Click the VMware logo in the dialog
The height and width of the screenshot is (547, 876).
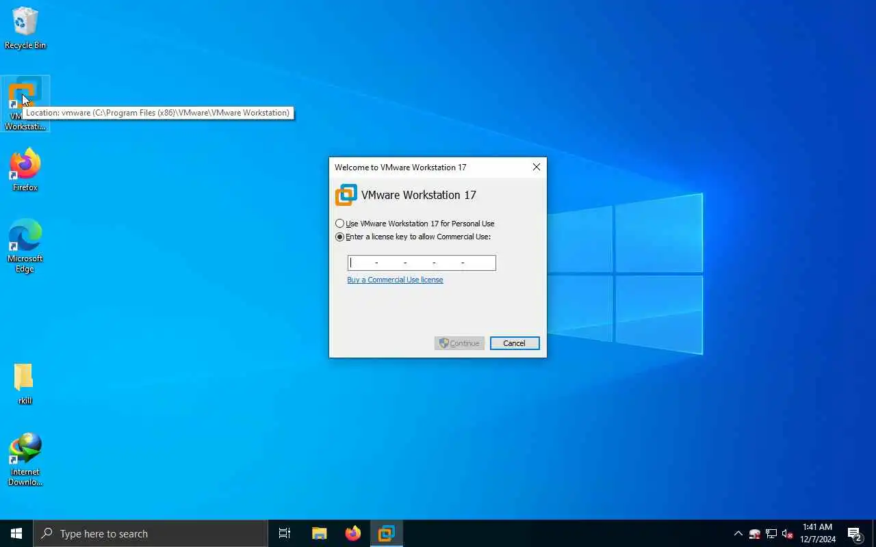click(346, 195)
